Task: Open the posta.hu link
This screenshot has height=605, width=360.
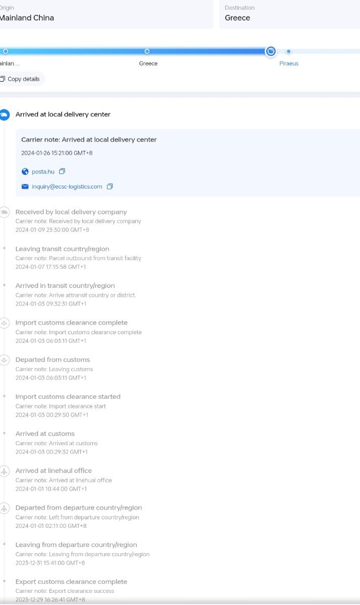Action: click(x=43, y=171)
